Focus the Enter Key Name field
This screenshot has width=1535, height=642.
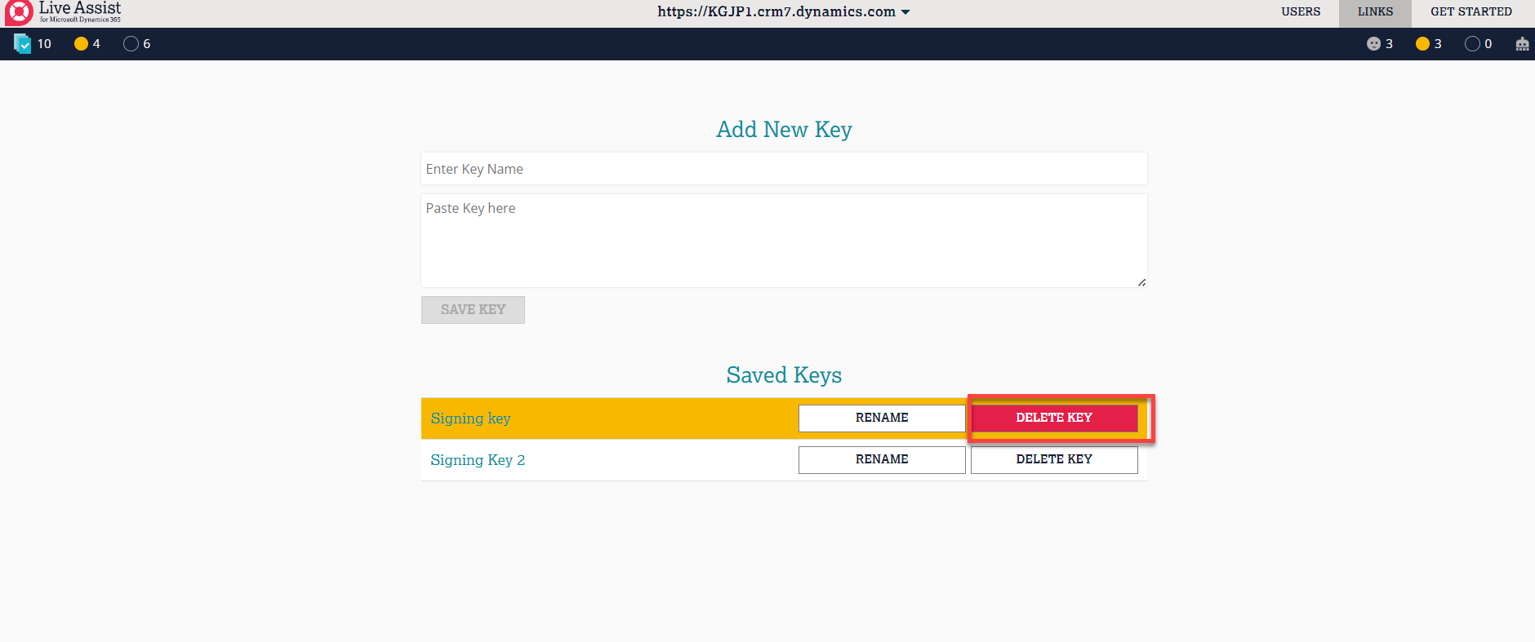click(784, 169)
